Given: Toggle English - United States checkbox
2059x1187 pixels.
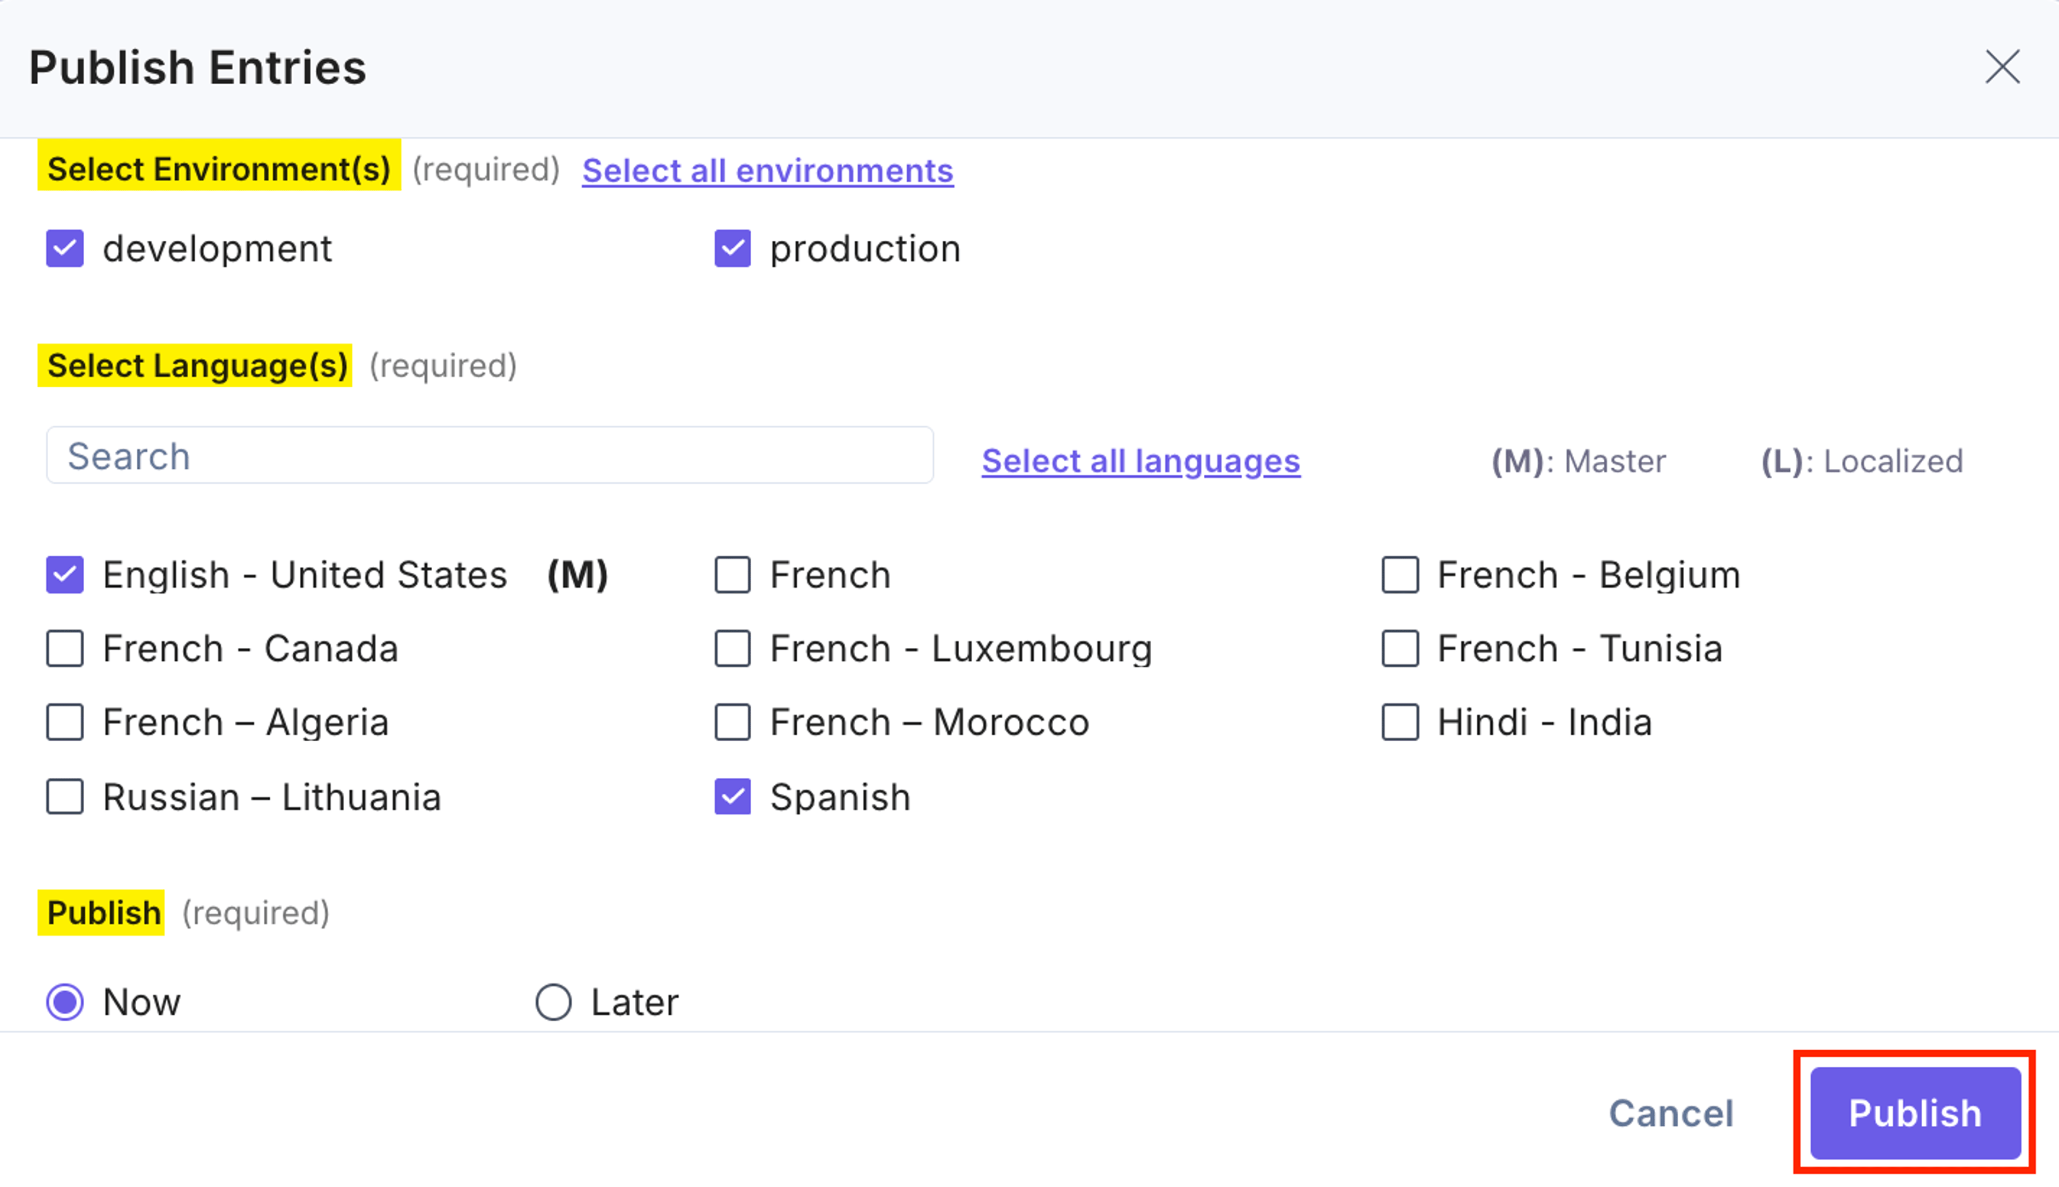Looking at the screenshot, I should pos(65,575).
